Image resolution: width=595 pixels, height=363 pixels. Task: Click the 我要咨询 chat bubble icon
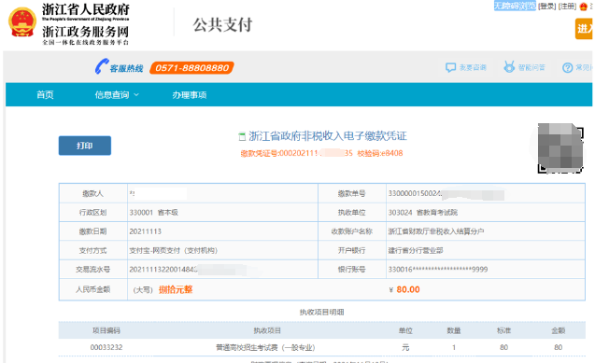[450, 67]
